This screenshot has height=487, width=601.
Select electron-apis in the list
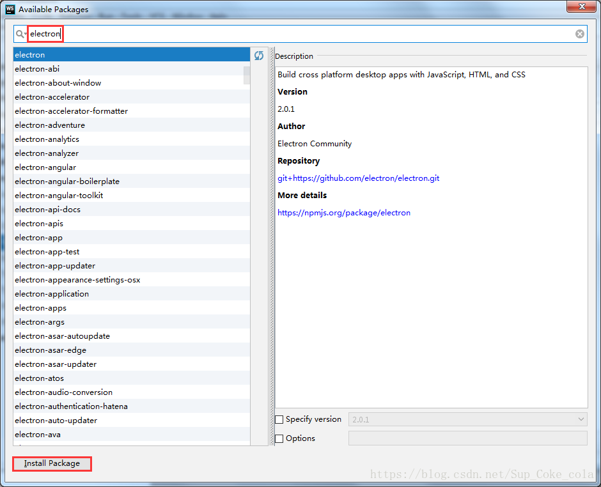click(132, 224)
